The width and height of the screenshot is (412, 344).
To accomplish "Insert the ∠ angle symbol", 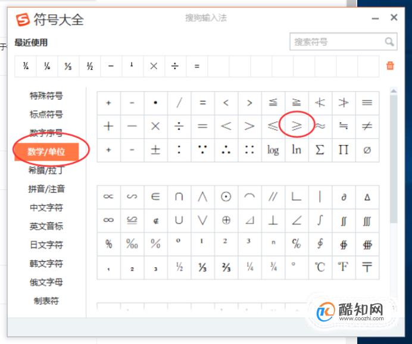I will (x=296, y=220).
